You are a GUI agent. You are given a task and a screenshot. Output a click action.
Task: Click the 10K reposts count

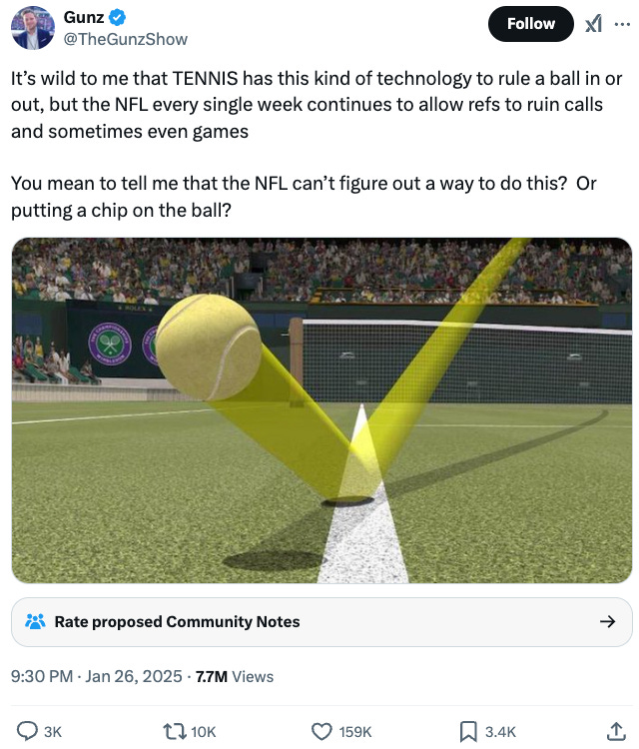point(204,732)
